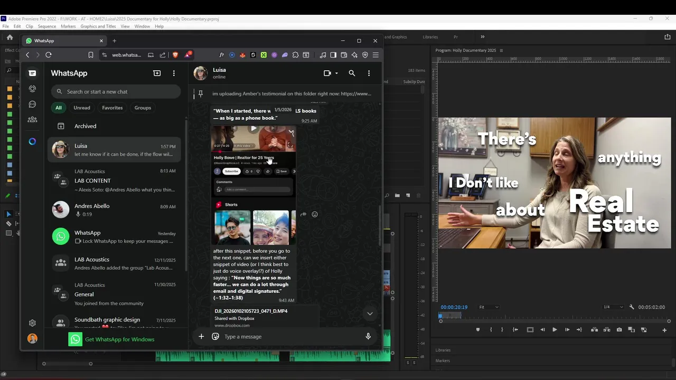Screen dimensions: 676x380
Task: Open Graphics and Titles menu
Action: point(98,26)
